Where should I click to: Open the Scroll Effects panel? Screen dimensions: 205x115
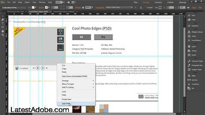194,41
